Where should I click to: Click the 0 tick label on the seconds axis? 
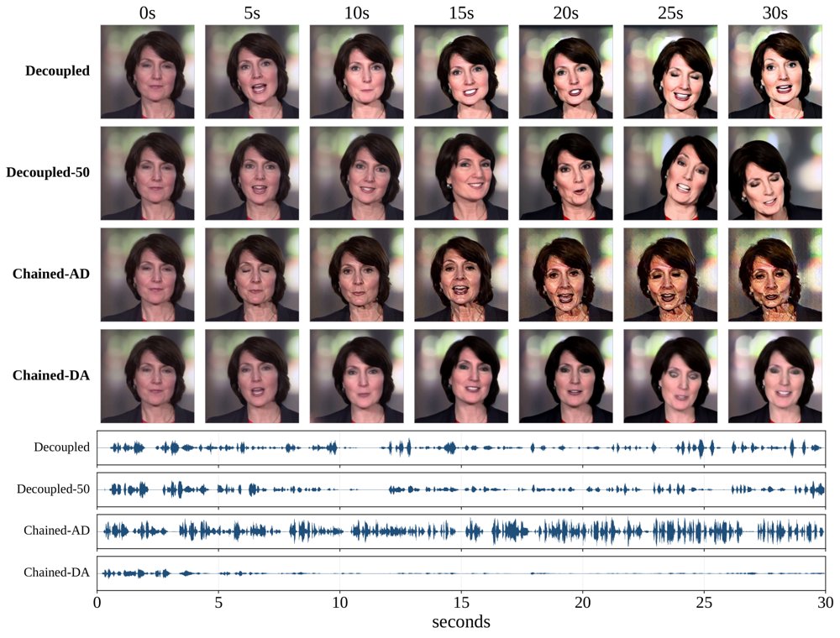point(97,603)
